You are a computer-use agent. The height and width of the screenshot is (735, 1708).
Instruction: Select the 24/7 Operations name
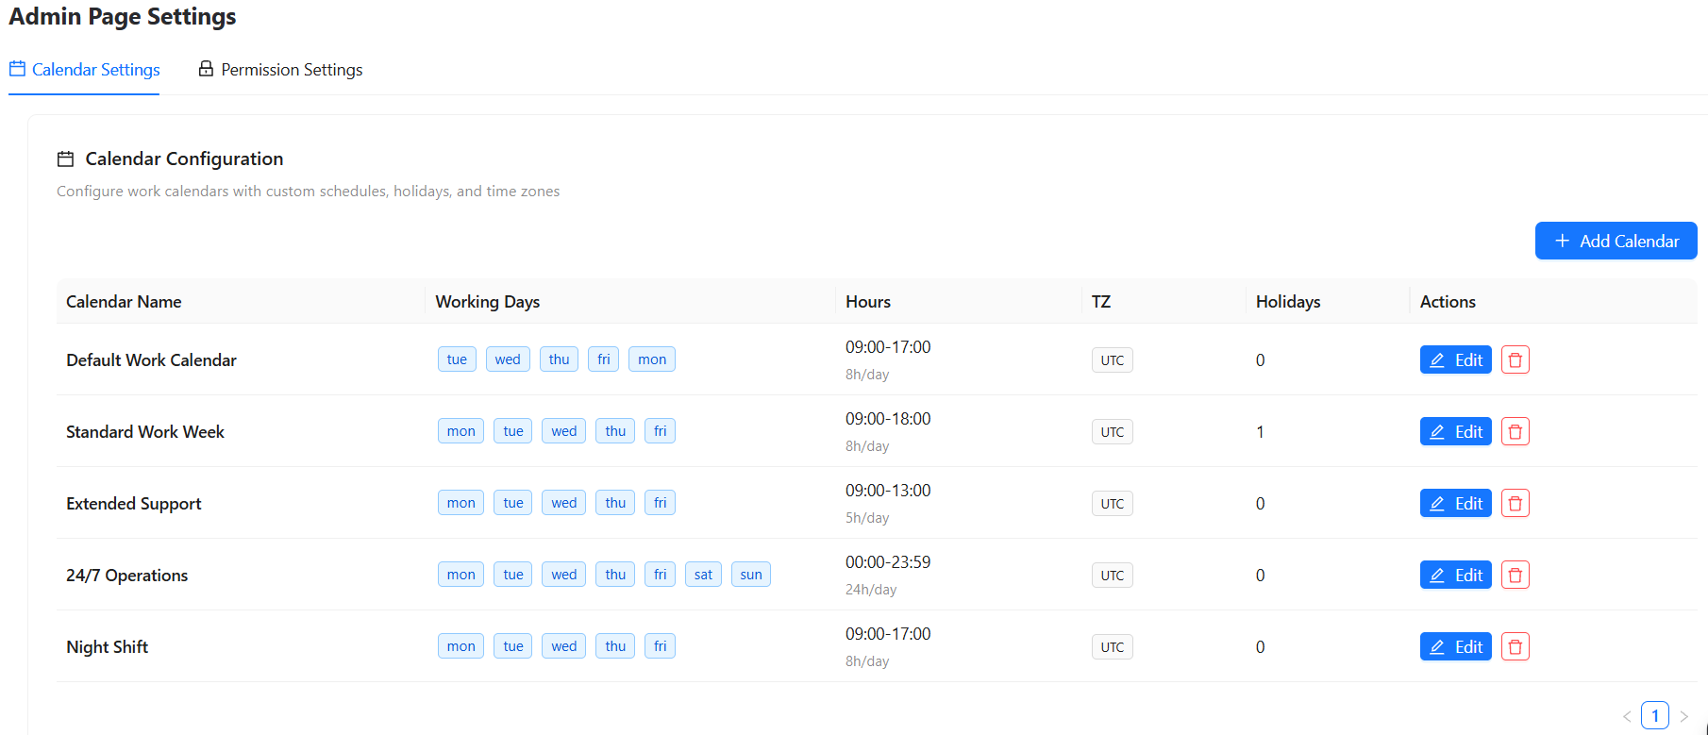click(127, 575)
